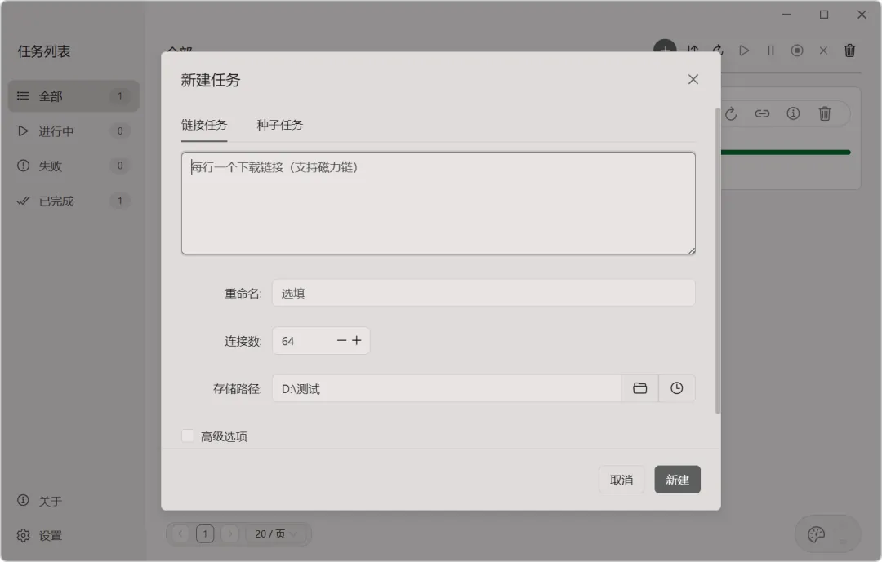Click the 失败 warning icon in the sidebar
This screenshot has height=562, width=882.
(x=23, y=166)
